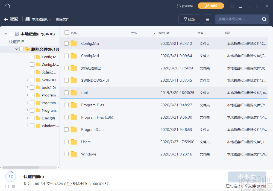The height and width of the screenshot is (191, 273).
Task: Sort by 大小 column header
Action: pos(134,33)
